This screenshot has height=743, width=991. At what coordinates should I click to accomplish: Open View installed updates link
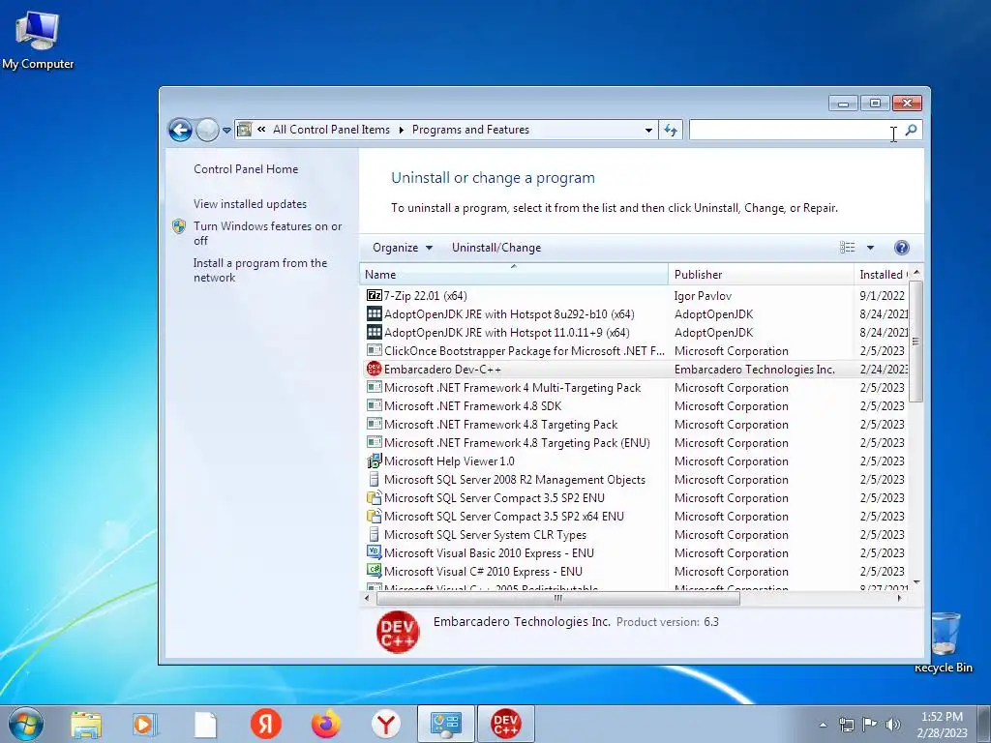pos(251,203)
